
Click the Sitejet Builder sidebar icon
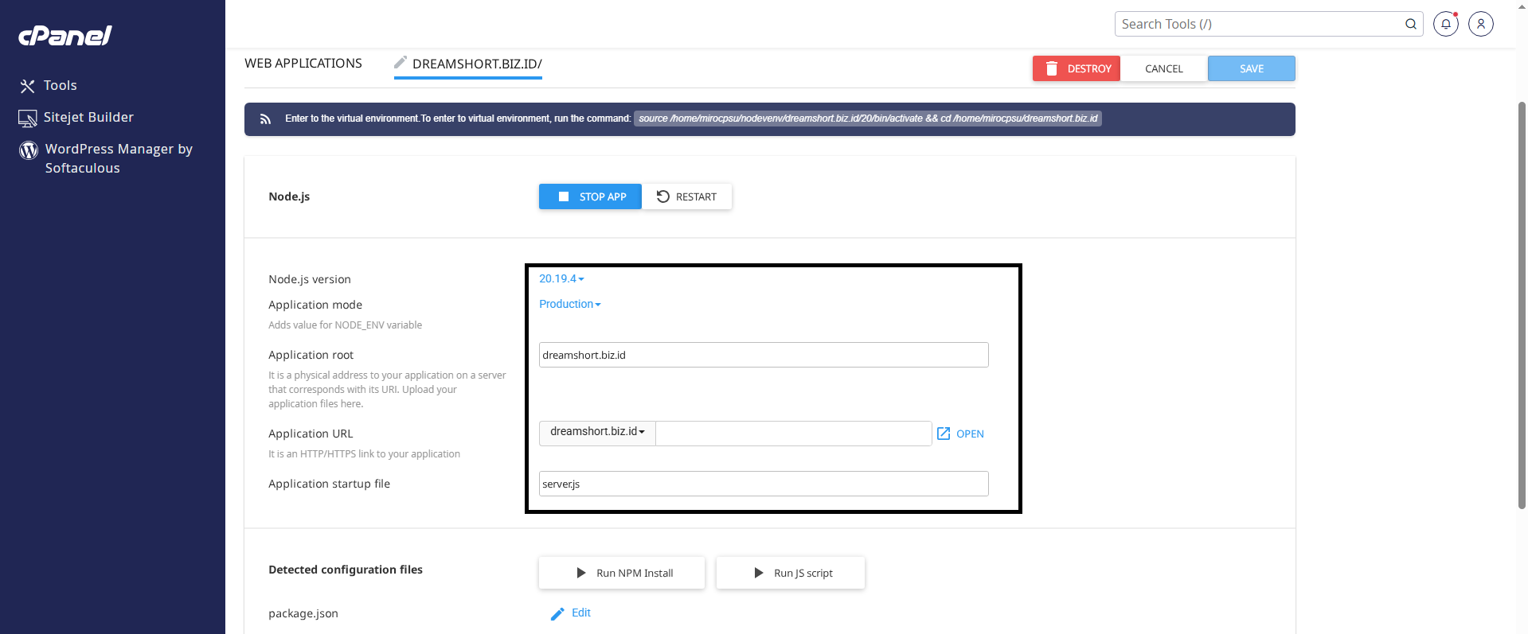[x=28, y=119]
